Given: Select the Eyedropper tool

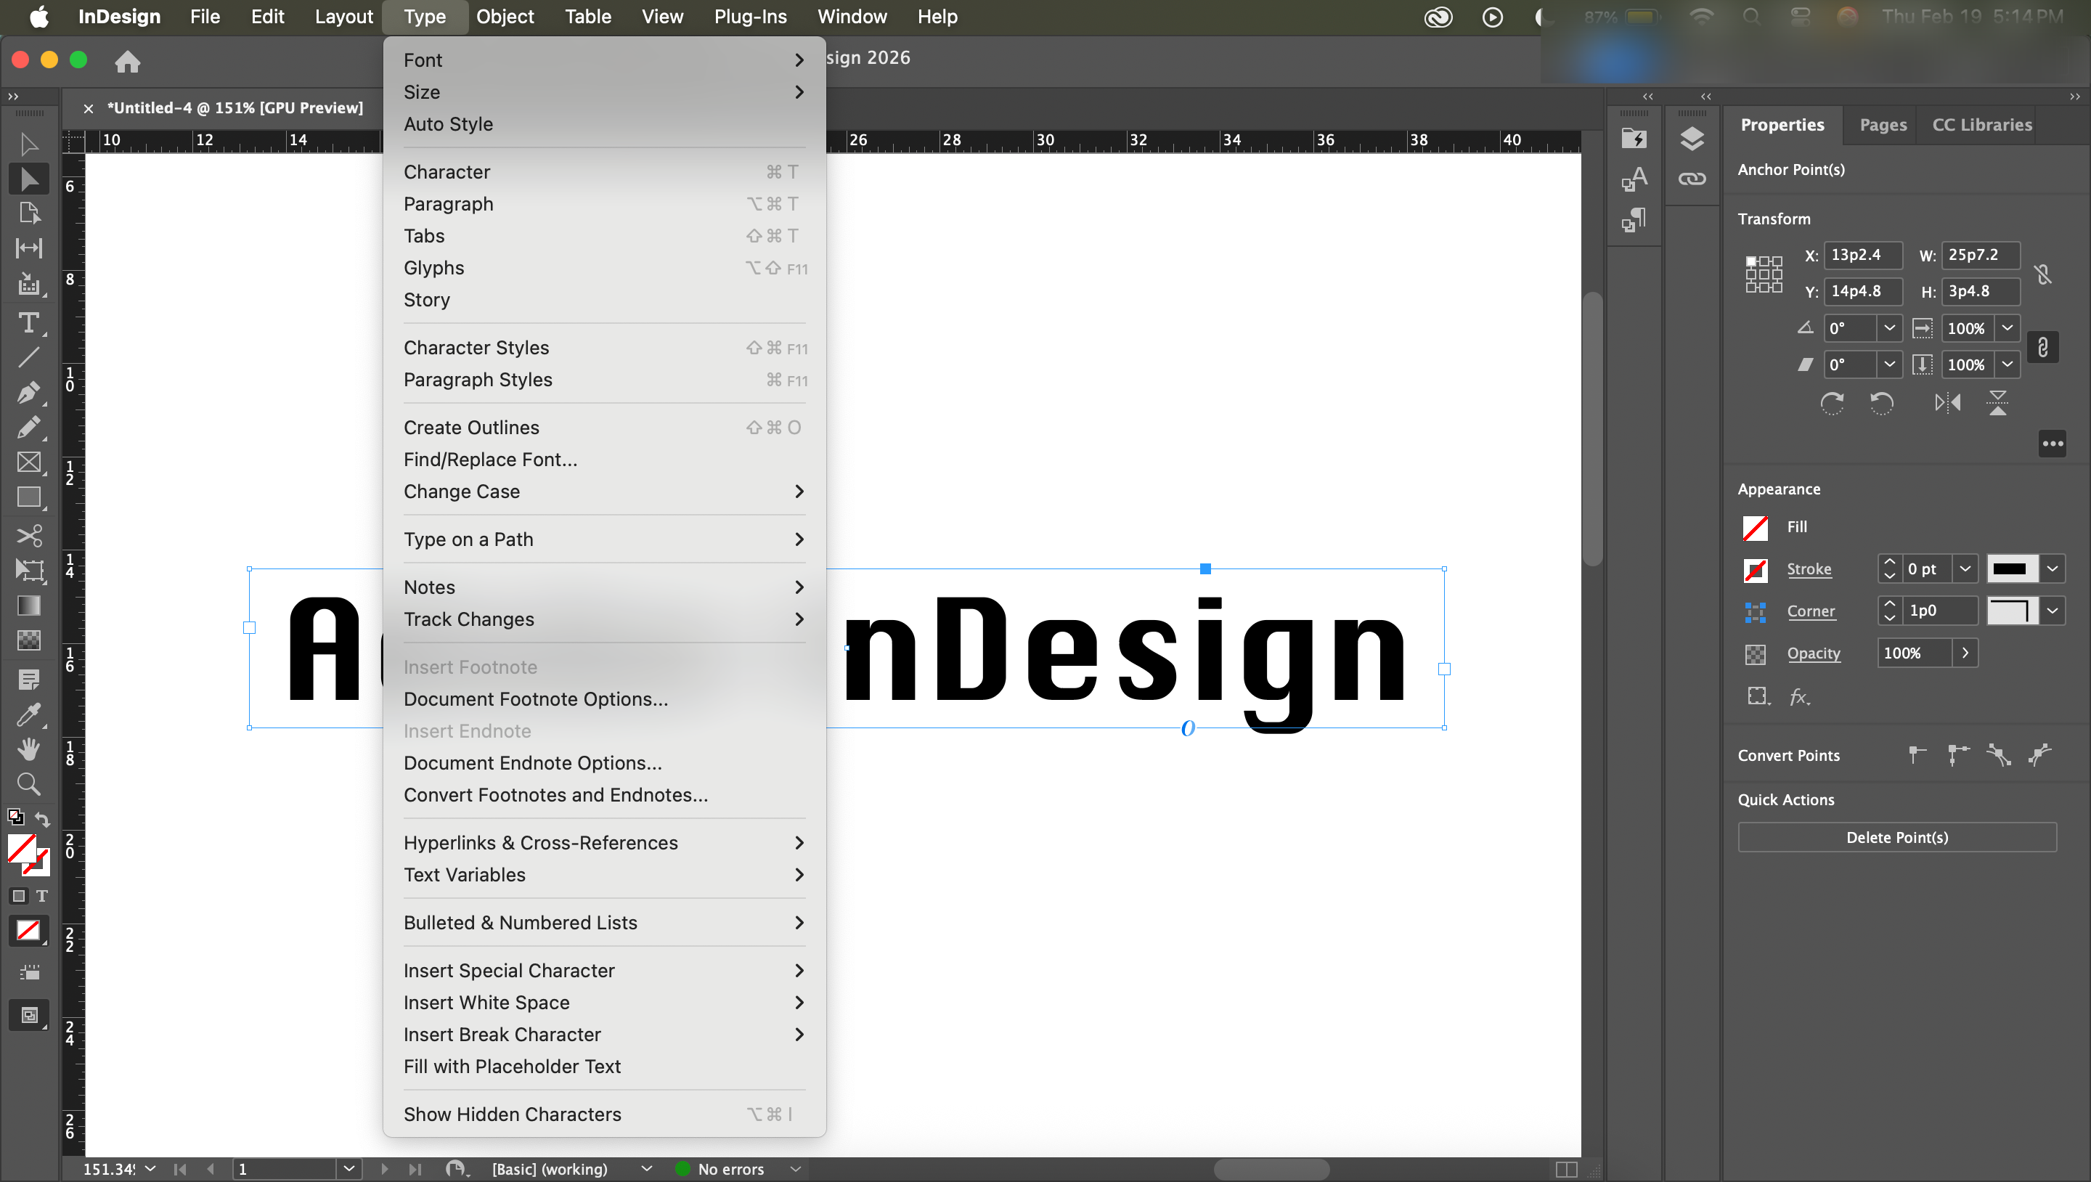Looking at the screenshot, I should click(28, 714).
